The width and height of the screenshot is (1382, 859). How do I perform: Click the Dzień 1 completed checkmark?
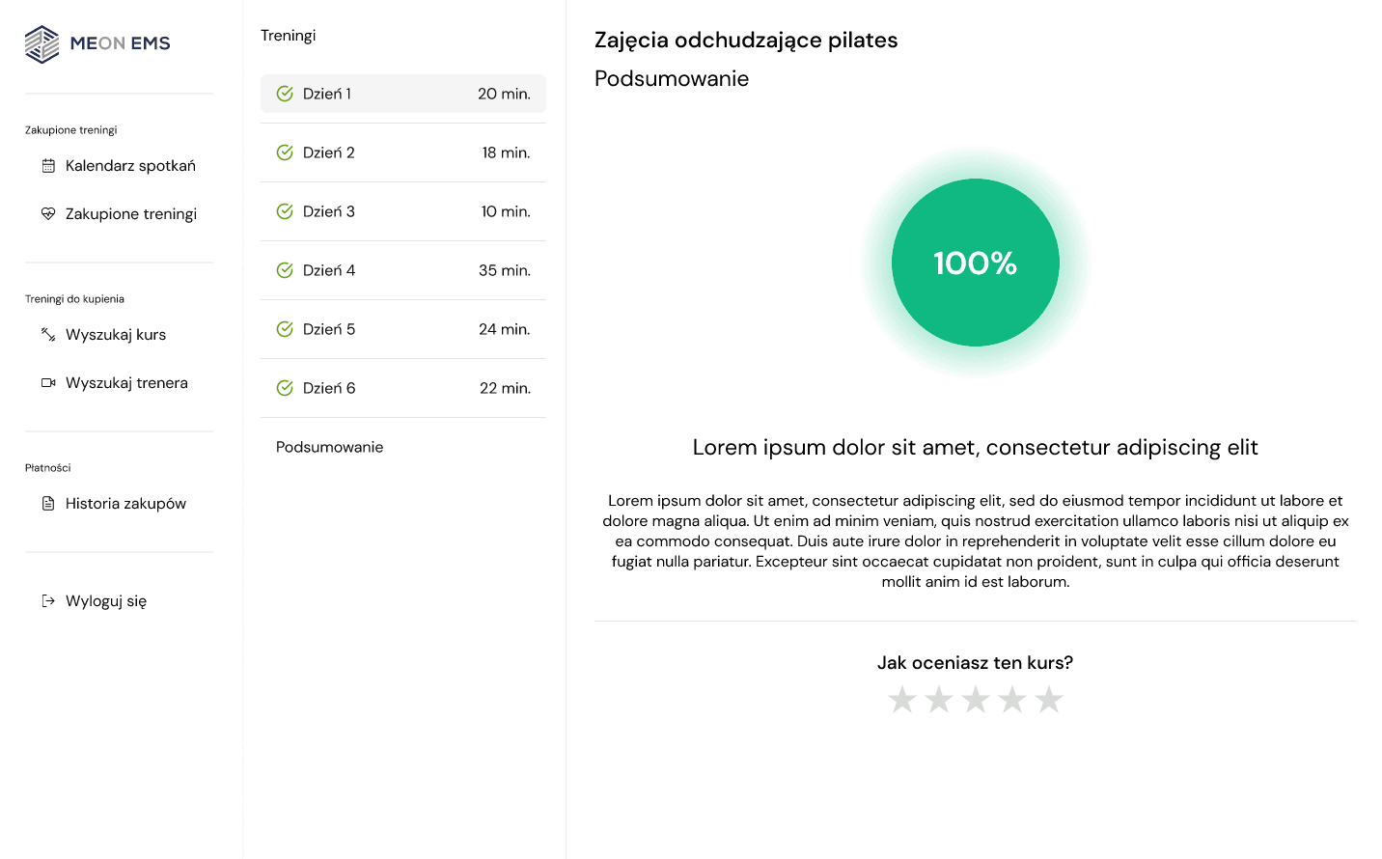pyautogui.click(x=285, y=94)
